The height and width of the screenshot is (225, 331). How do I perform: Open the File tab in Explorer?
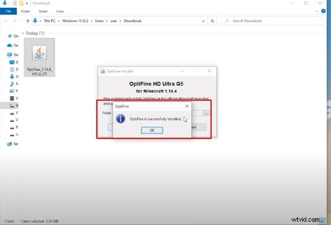point(8,11)
